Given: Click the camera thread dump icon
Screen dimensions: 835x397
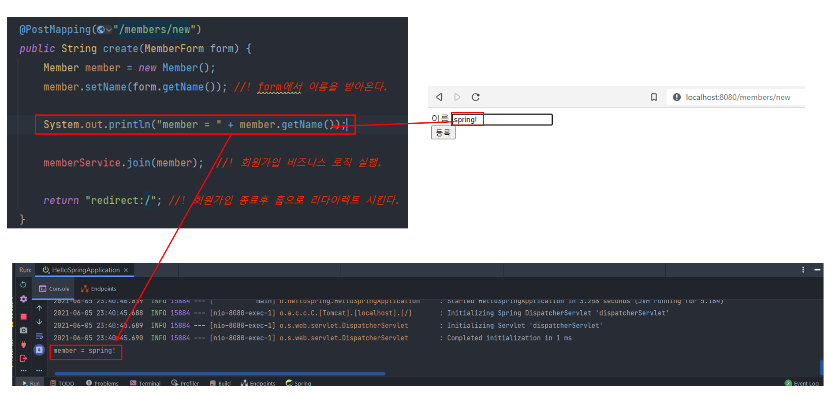Looking at the screenshot, I should [23, 330].
